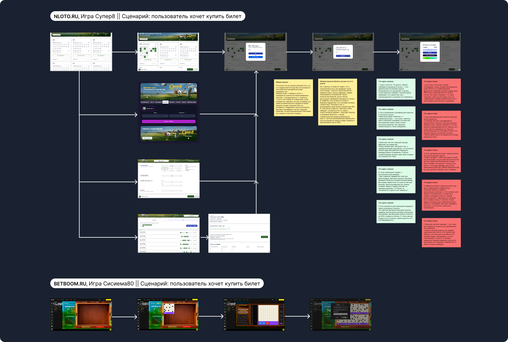Select the registration dialog screenshot in the top row

click(x=256, y=52)
